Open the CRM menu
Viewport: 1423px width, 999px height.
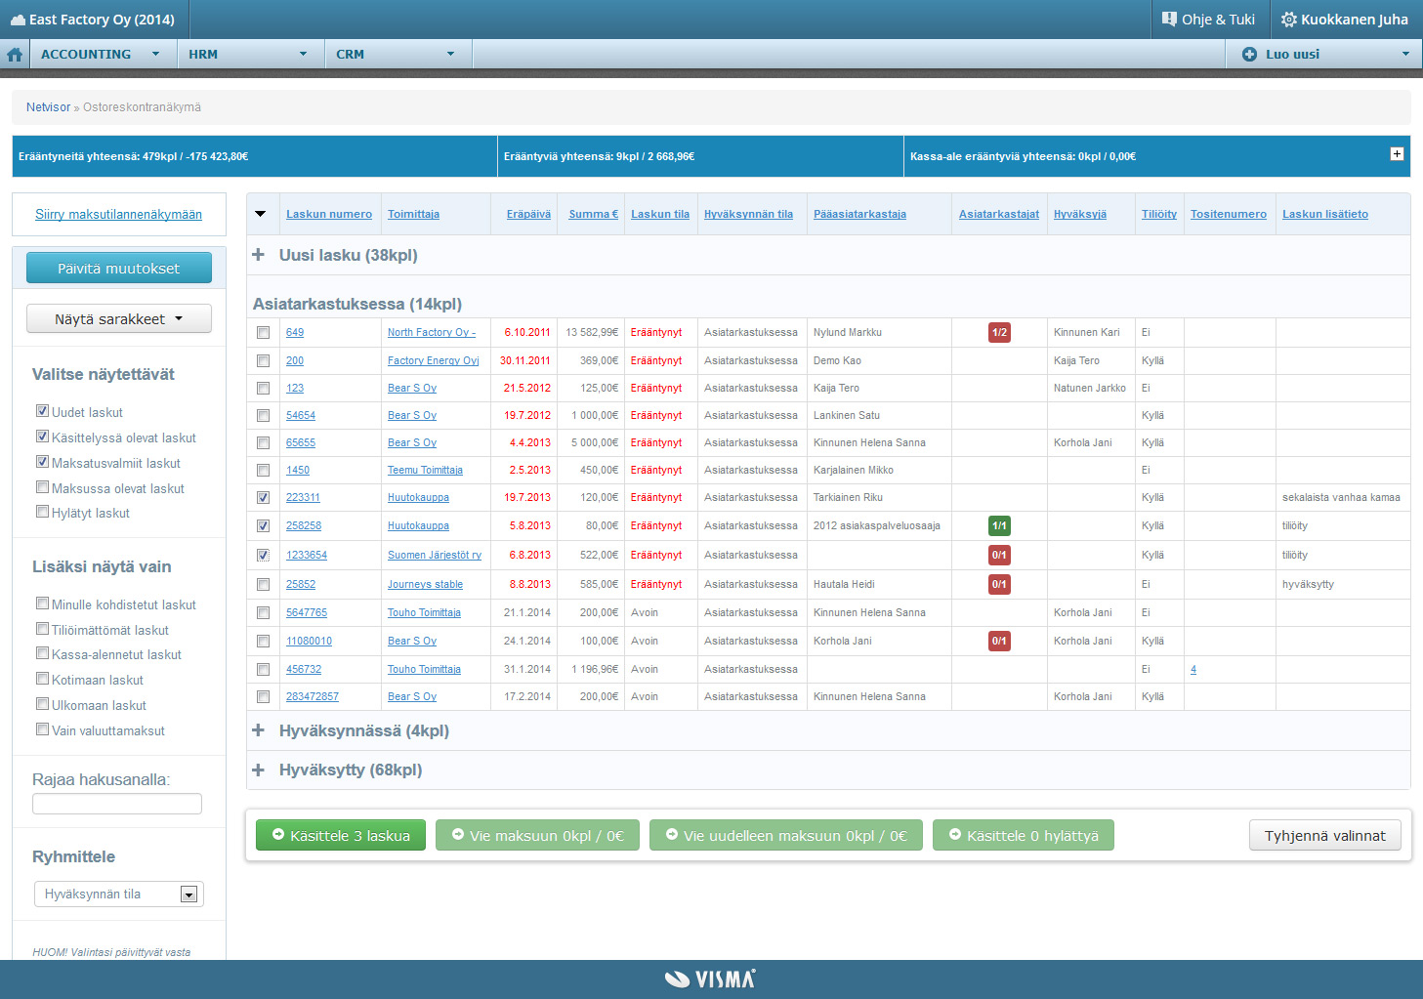pyautogui.click(x=398, y=55)
